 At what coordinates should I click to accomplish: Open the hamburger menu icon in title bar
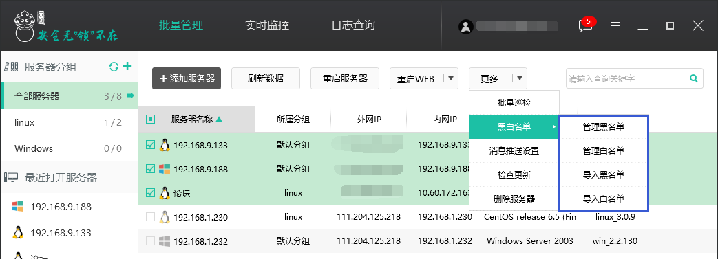pos(615,26)
